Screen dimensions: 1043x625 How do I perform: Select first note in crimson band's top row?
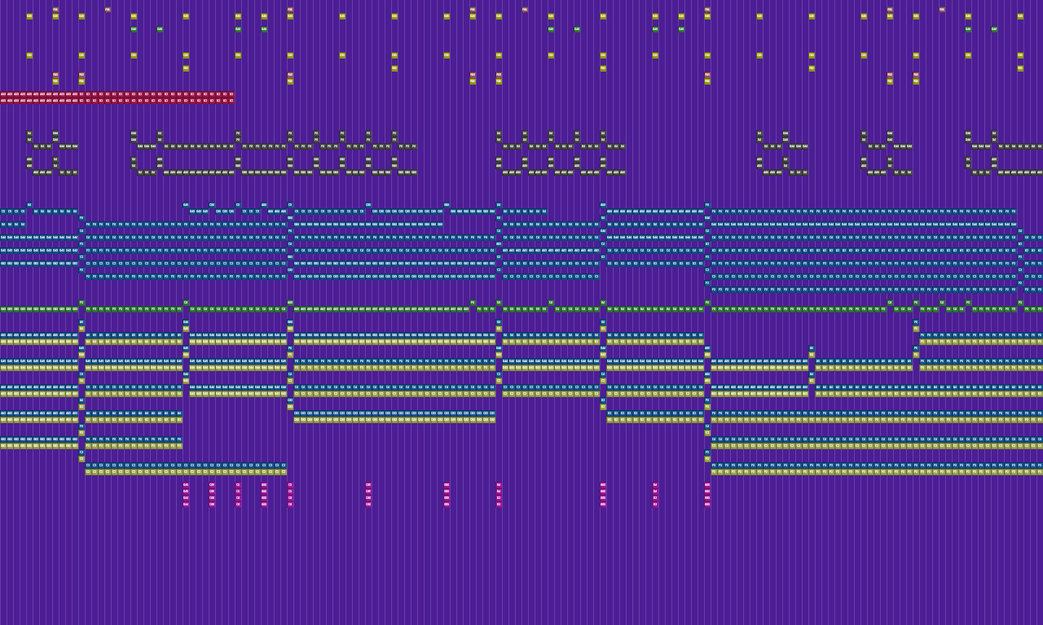3,94
